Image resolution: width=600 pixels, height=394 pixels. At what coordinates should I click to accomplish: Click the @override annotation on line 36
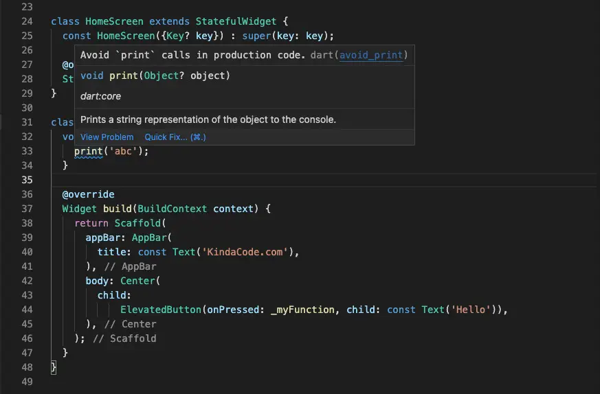(89, 194)
